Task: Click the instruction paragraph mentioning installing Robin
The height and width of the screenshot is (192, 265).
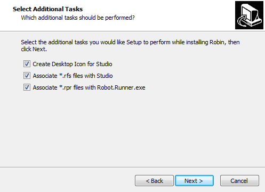Action: point(130,45)
